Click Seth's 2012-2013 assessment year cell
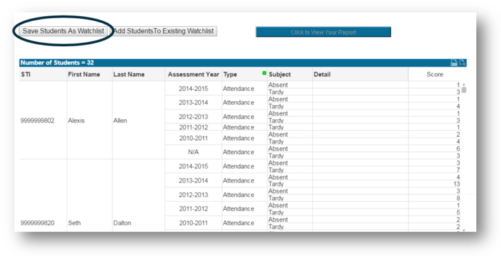Viewport: 501px width, 256px height. coord(193,194)
